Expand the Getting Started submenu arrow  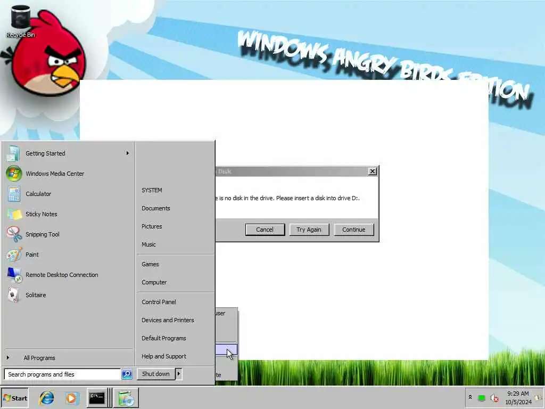tap(128, 153)
